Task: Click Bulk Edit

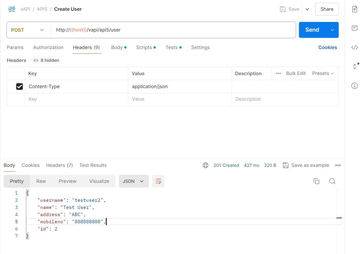Action: (x=296, y=73)
